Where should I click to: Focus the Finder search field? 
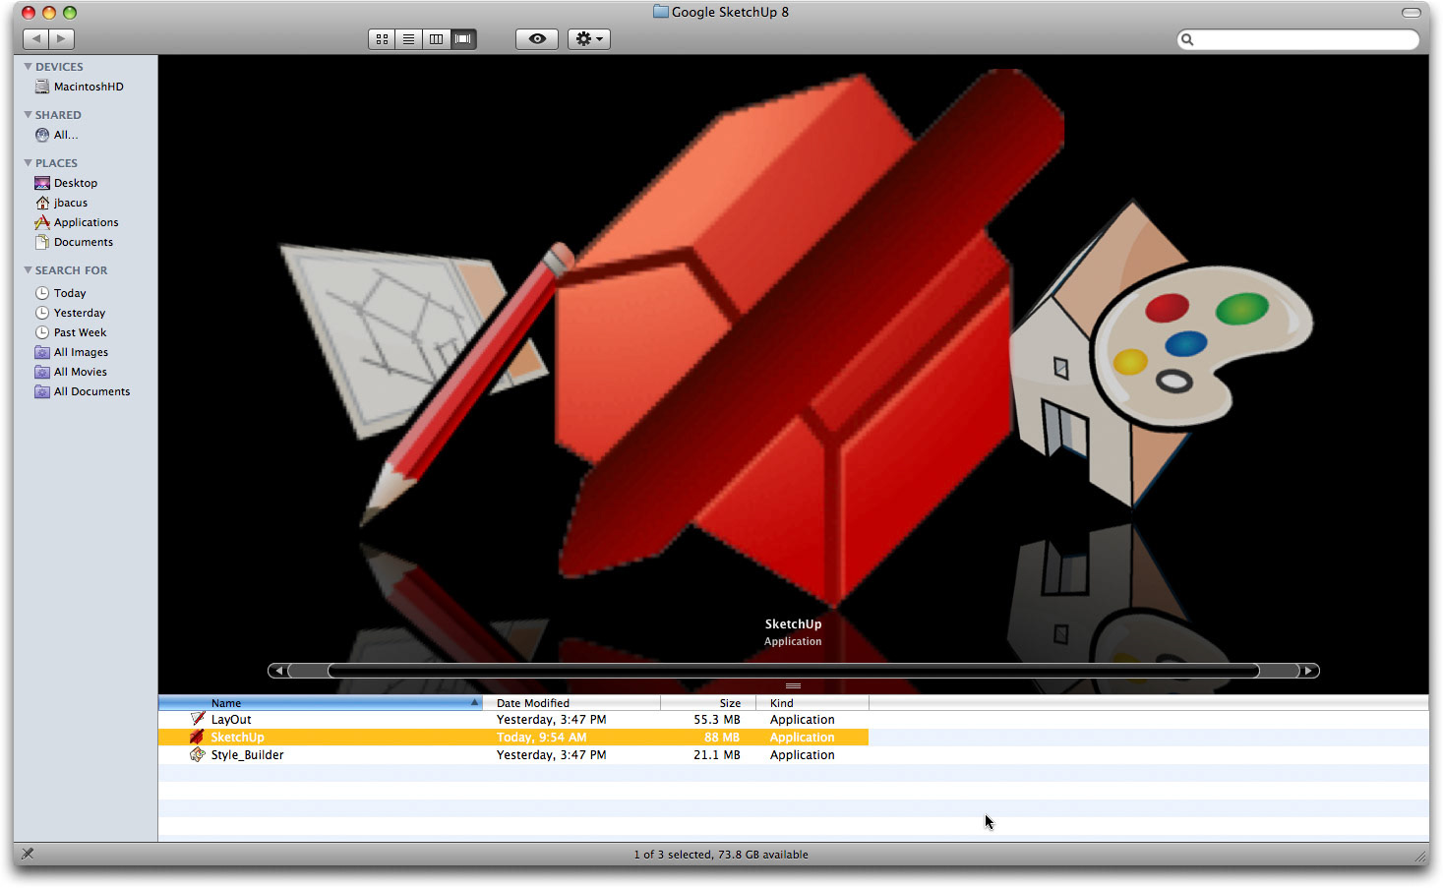[1298, 39]
